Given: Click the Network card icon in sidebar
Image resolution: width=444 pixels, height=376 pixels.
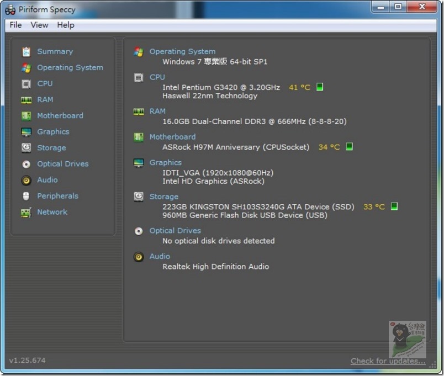Looking at the screenshot, I should pos(26,213).
